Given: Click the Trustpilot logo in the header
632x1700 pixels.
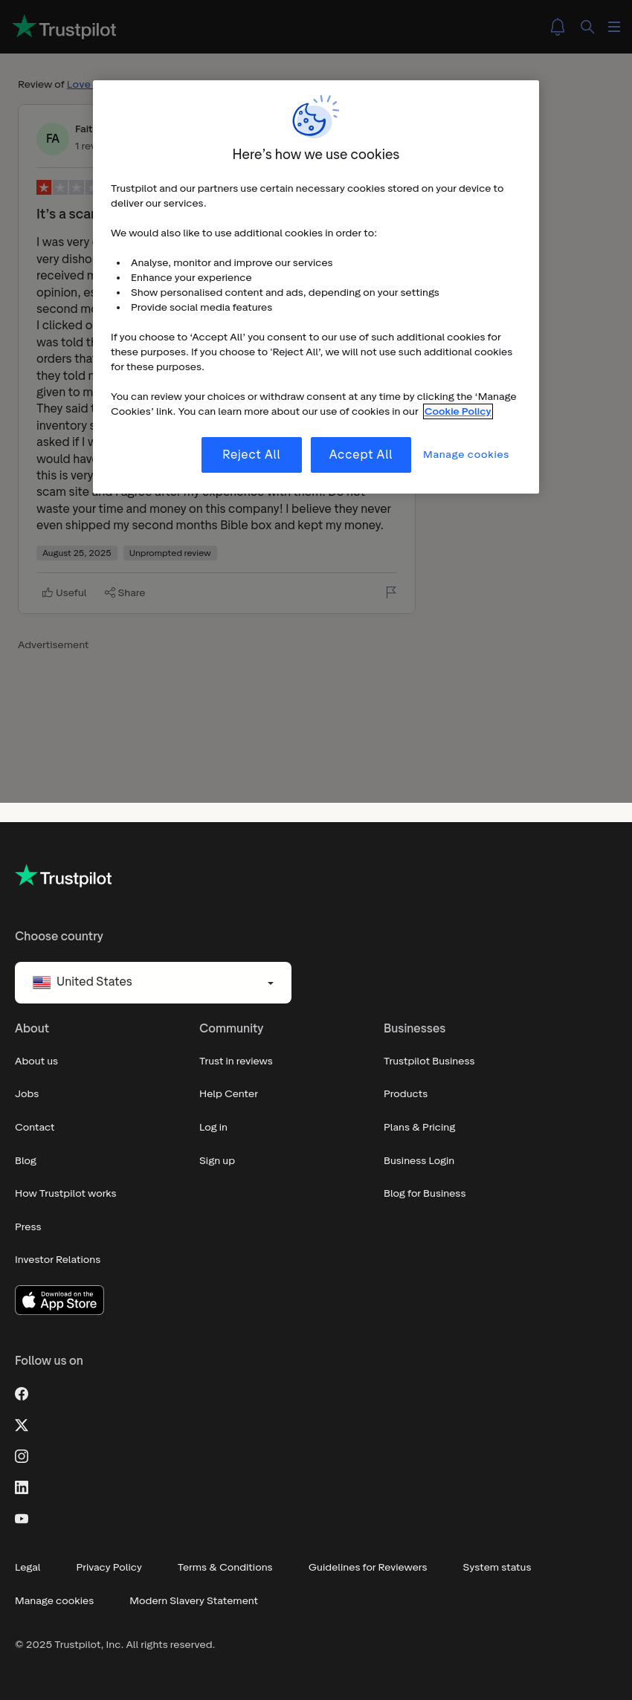Looking at the screenshot, I should 64,28.
